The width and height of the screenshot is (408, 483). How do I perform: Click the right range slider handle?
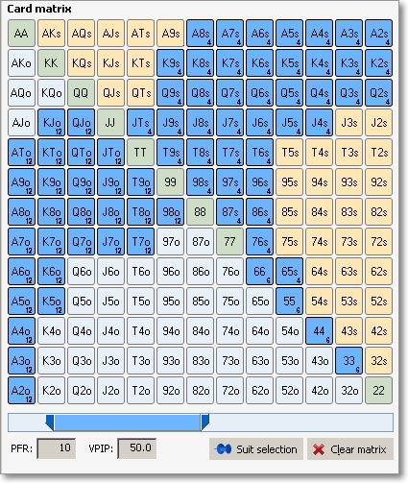click(x=204, y=423)
